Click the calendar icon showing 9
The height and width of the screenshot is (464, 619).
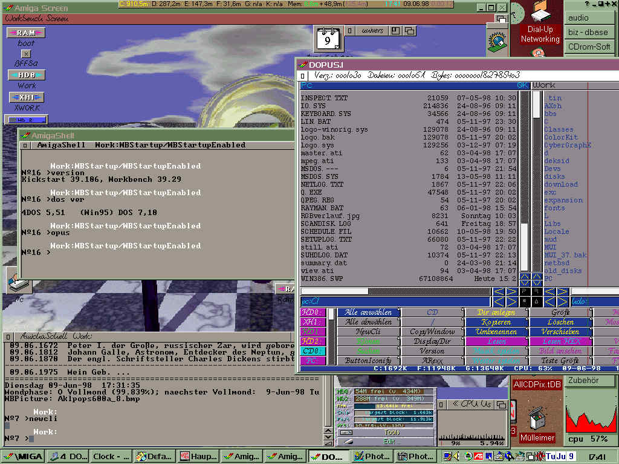(x=328, y=40)
